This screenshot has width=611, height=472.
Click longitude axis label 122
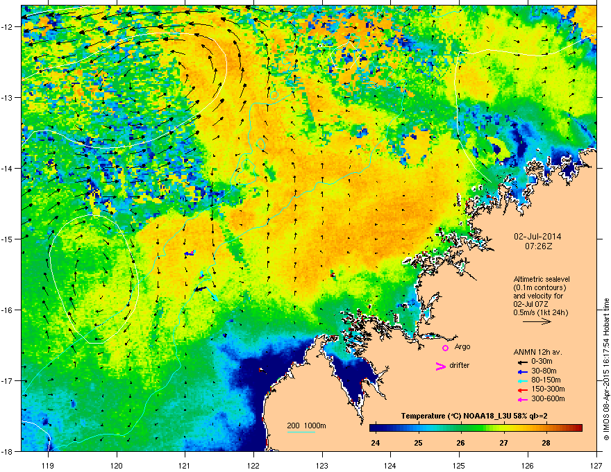pyautogui.click(x=253, y=465)
